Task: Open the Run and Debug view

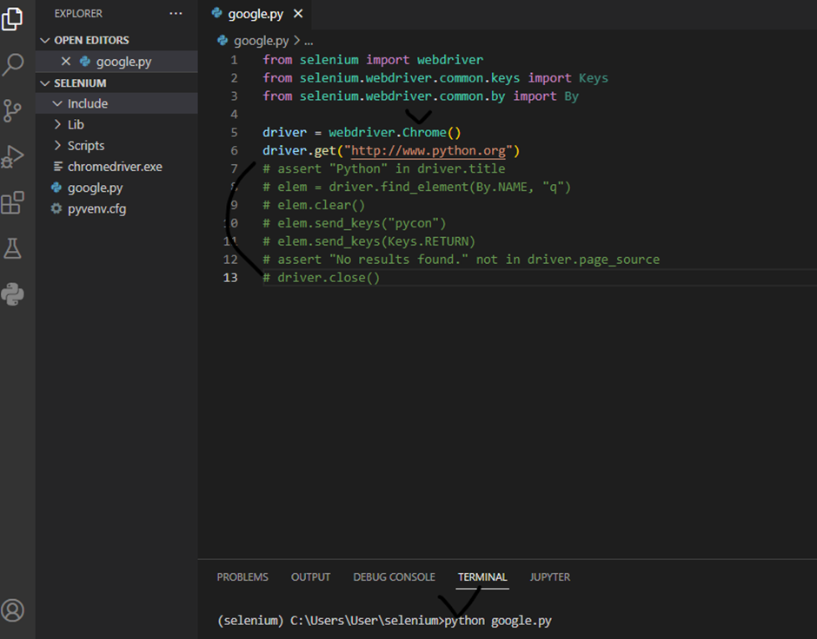Action: pyautogui.click(x=12, y=156)
